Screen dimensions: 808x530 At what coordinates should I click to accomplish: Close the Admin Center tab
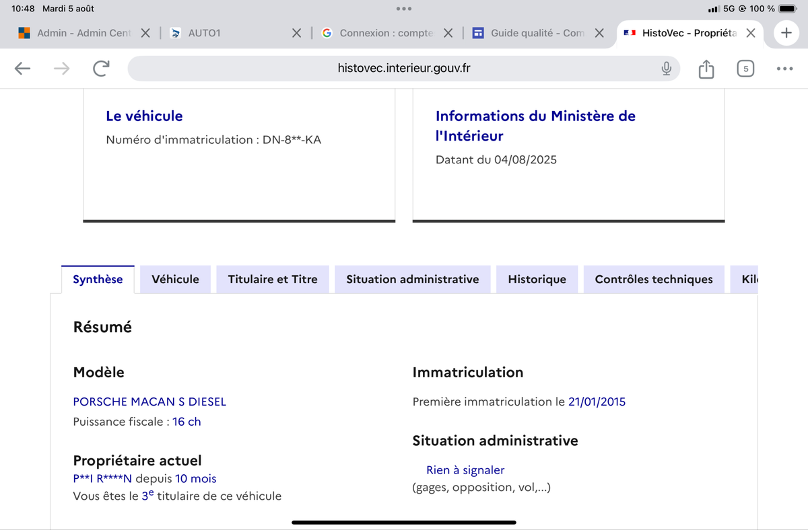click(145, 33)
